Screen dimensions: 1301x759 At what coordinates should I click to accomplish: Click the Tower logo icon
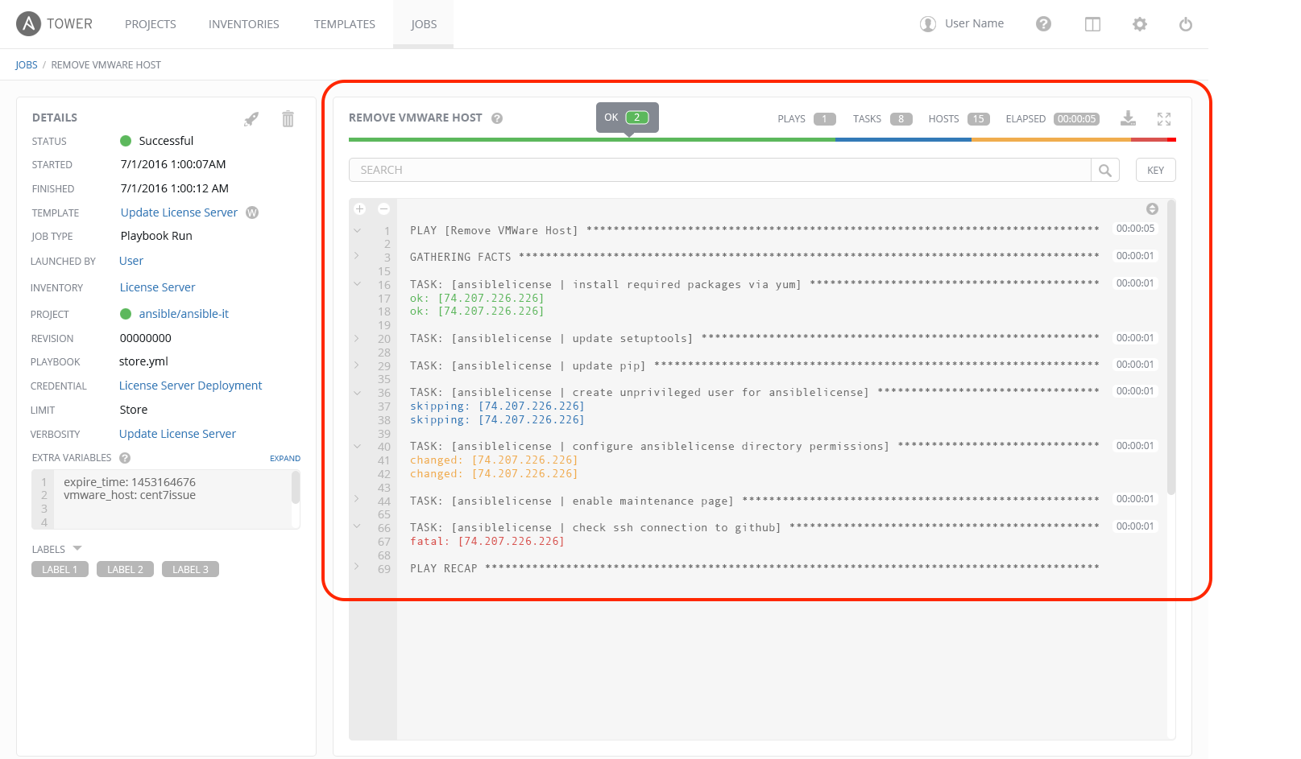[28, 24]
